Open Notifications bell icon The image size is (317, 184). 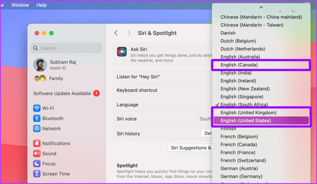click(x=37, y=143)
